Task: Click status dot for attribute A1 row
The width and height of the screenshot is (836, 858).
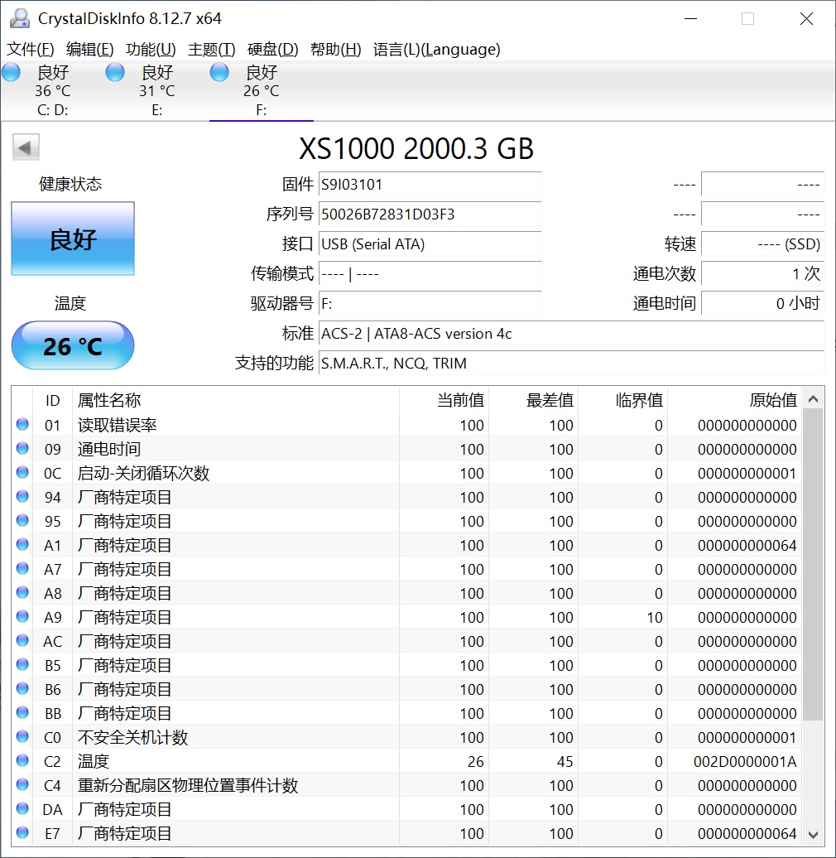Action: pos(22,544)
